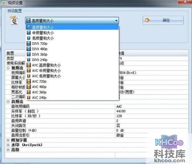Viewport: 192px width, 164px height.
Task: Close the 视频设置 dialog window
Action: coord(185,2)
